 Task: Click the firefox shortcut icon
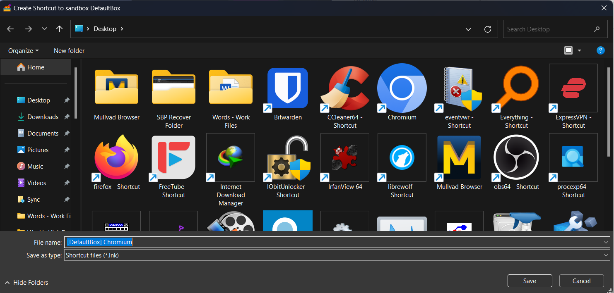(x=116, y=157)
